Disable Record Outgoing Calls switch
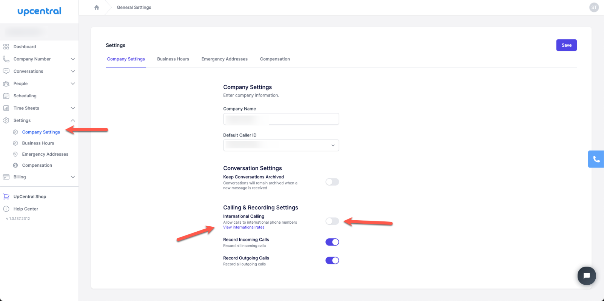This screenshot has height=301, width=604. click(x=332, y=261)
